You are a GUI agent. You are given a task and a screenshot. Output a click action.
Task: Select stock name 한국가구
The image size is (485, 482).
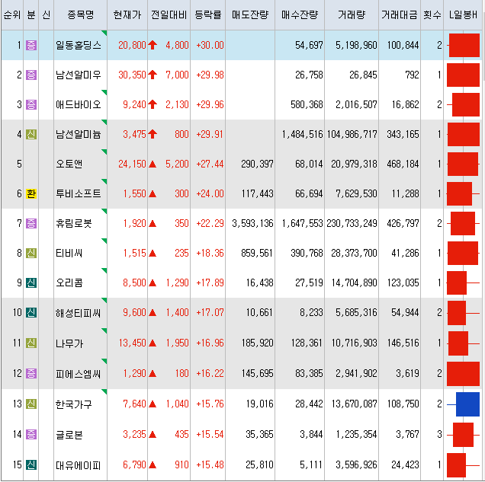74,404
